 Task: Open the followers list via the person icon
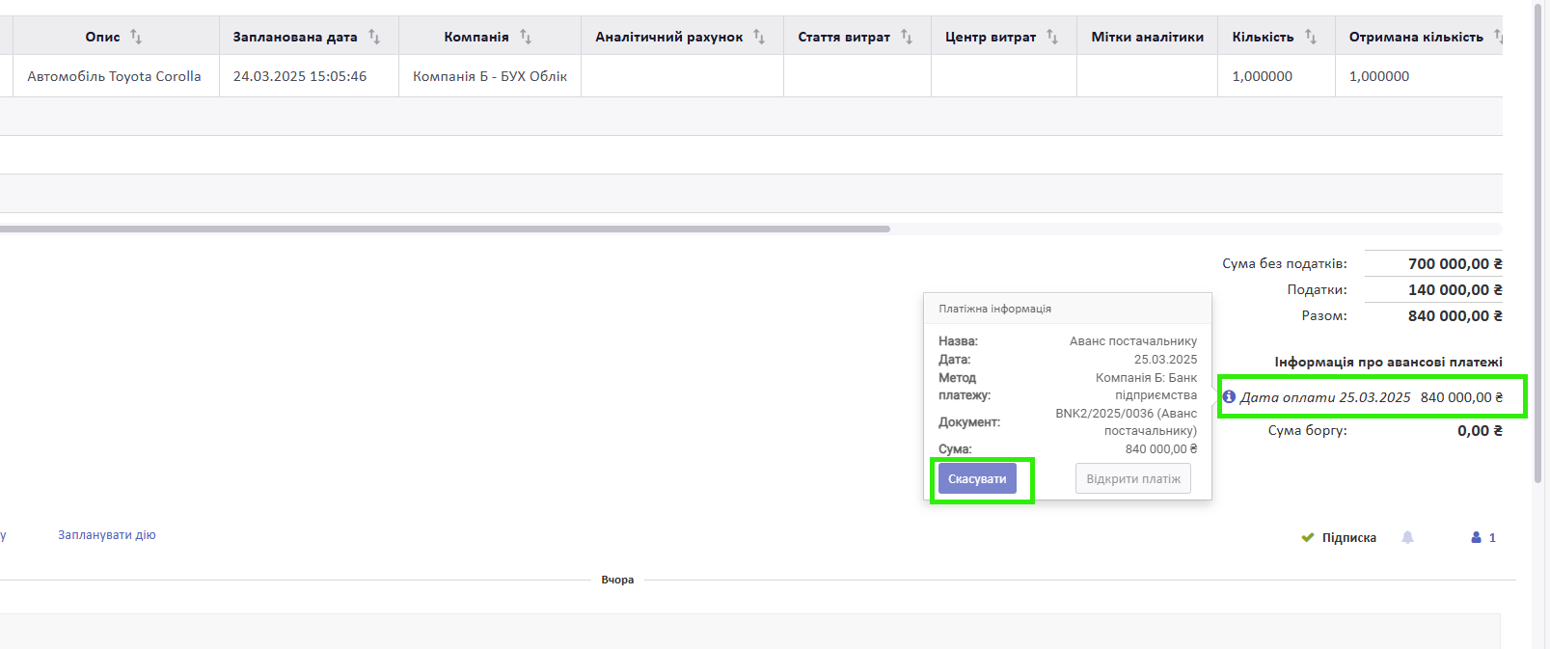point(1476,537)
